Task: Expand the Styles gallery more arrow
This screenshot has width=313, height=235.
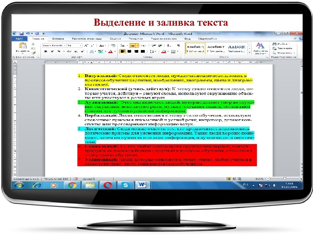Action: coord(250,53)
